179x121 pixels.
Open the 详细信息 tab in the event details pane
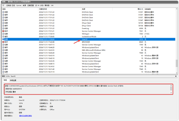pos(13,80)
